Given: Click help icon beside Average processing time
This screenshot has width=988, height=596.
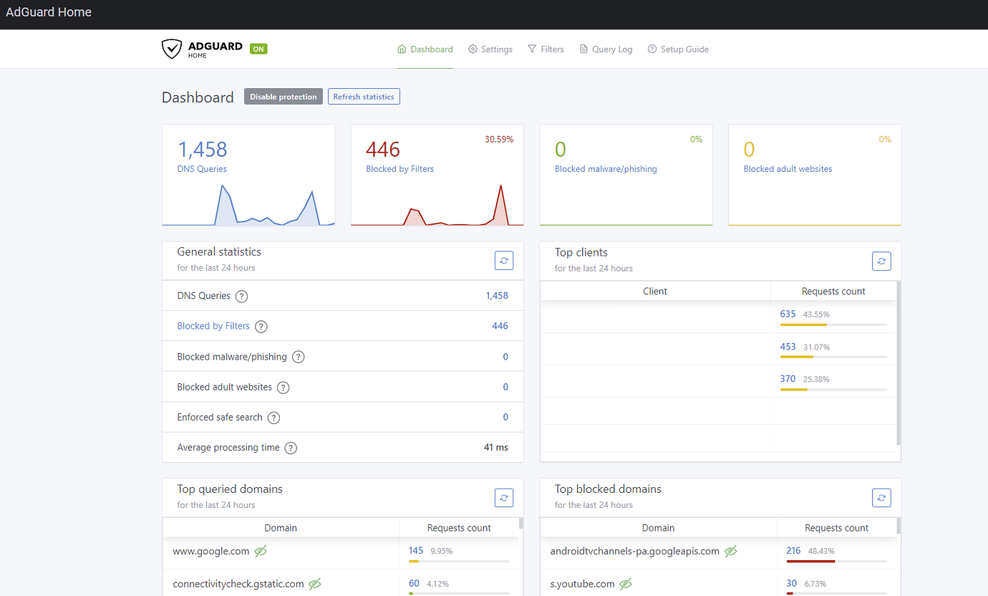Looking at the screenshot, I should [x=291, y=448].
